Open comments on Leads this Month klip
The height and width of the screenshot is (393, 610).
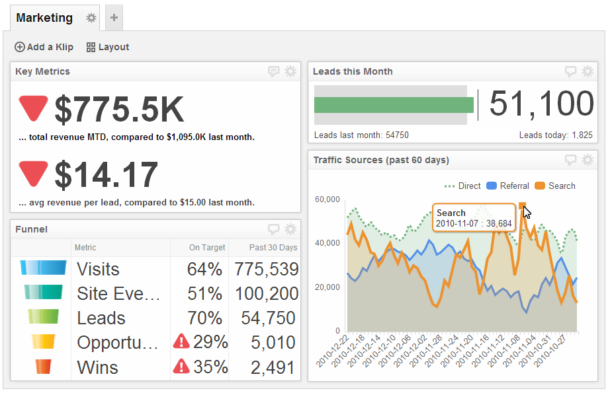click(571, 71)
